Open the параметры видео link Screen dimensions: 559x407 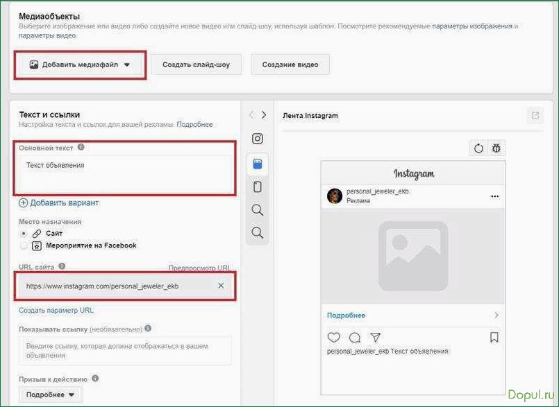pyautogui.click(x=47, y=35)
